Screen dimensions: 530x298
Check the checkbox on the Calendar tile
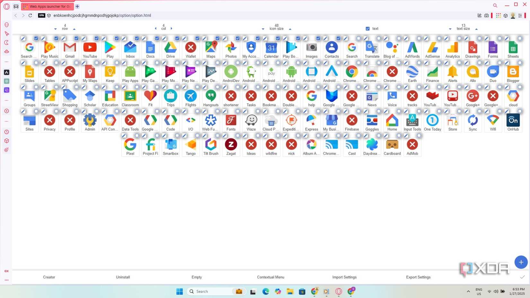tap(278, 38)
